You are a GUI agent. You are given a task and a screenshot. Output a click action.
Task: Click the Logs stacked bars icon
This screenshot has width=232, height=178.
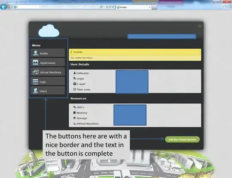(35, 81)
